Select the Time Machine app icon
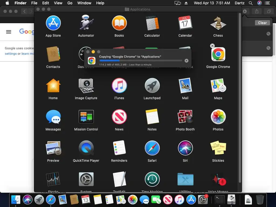Screen dimensions: 276x207 click(152, 179)
